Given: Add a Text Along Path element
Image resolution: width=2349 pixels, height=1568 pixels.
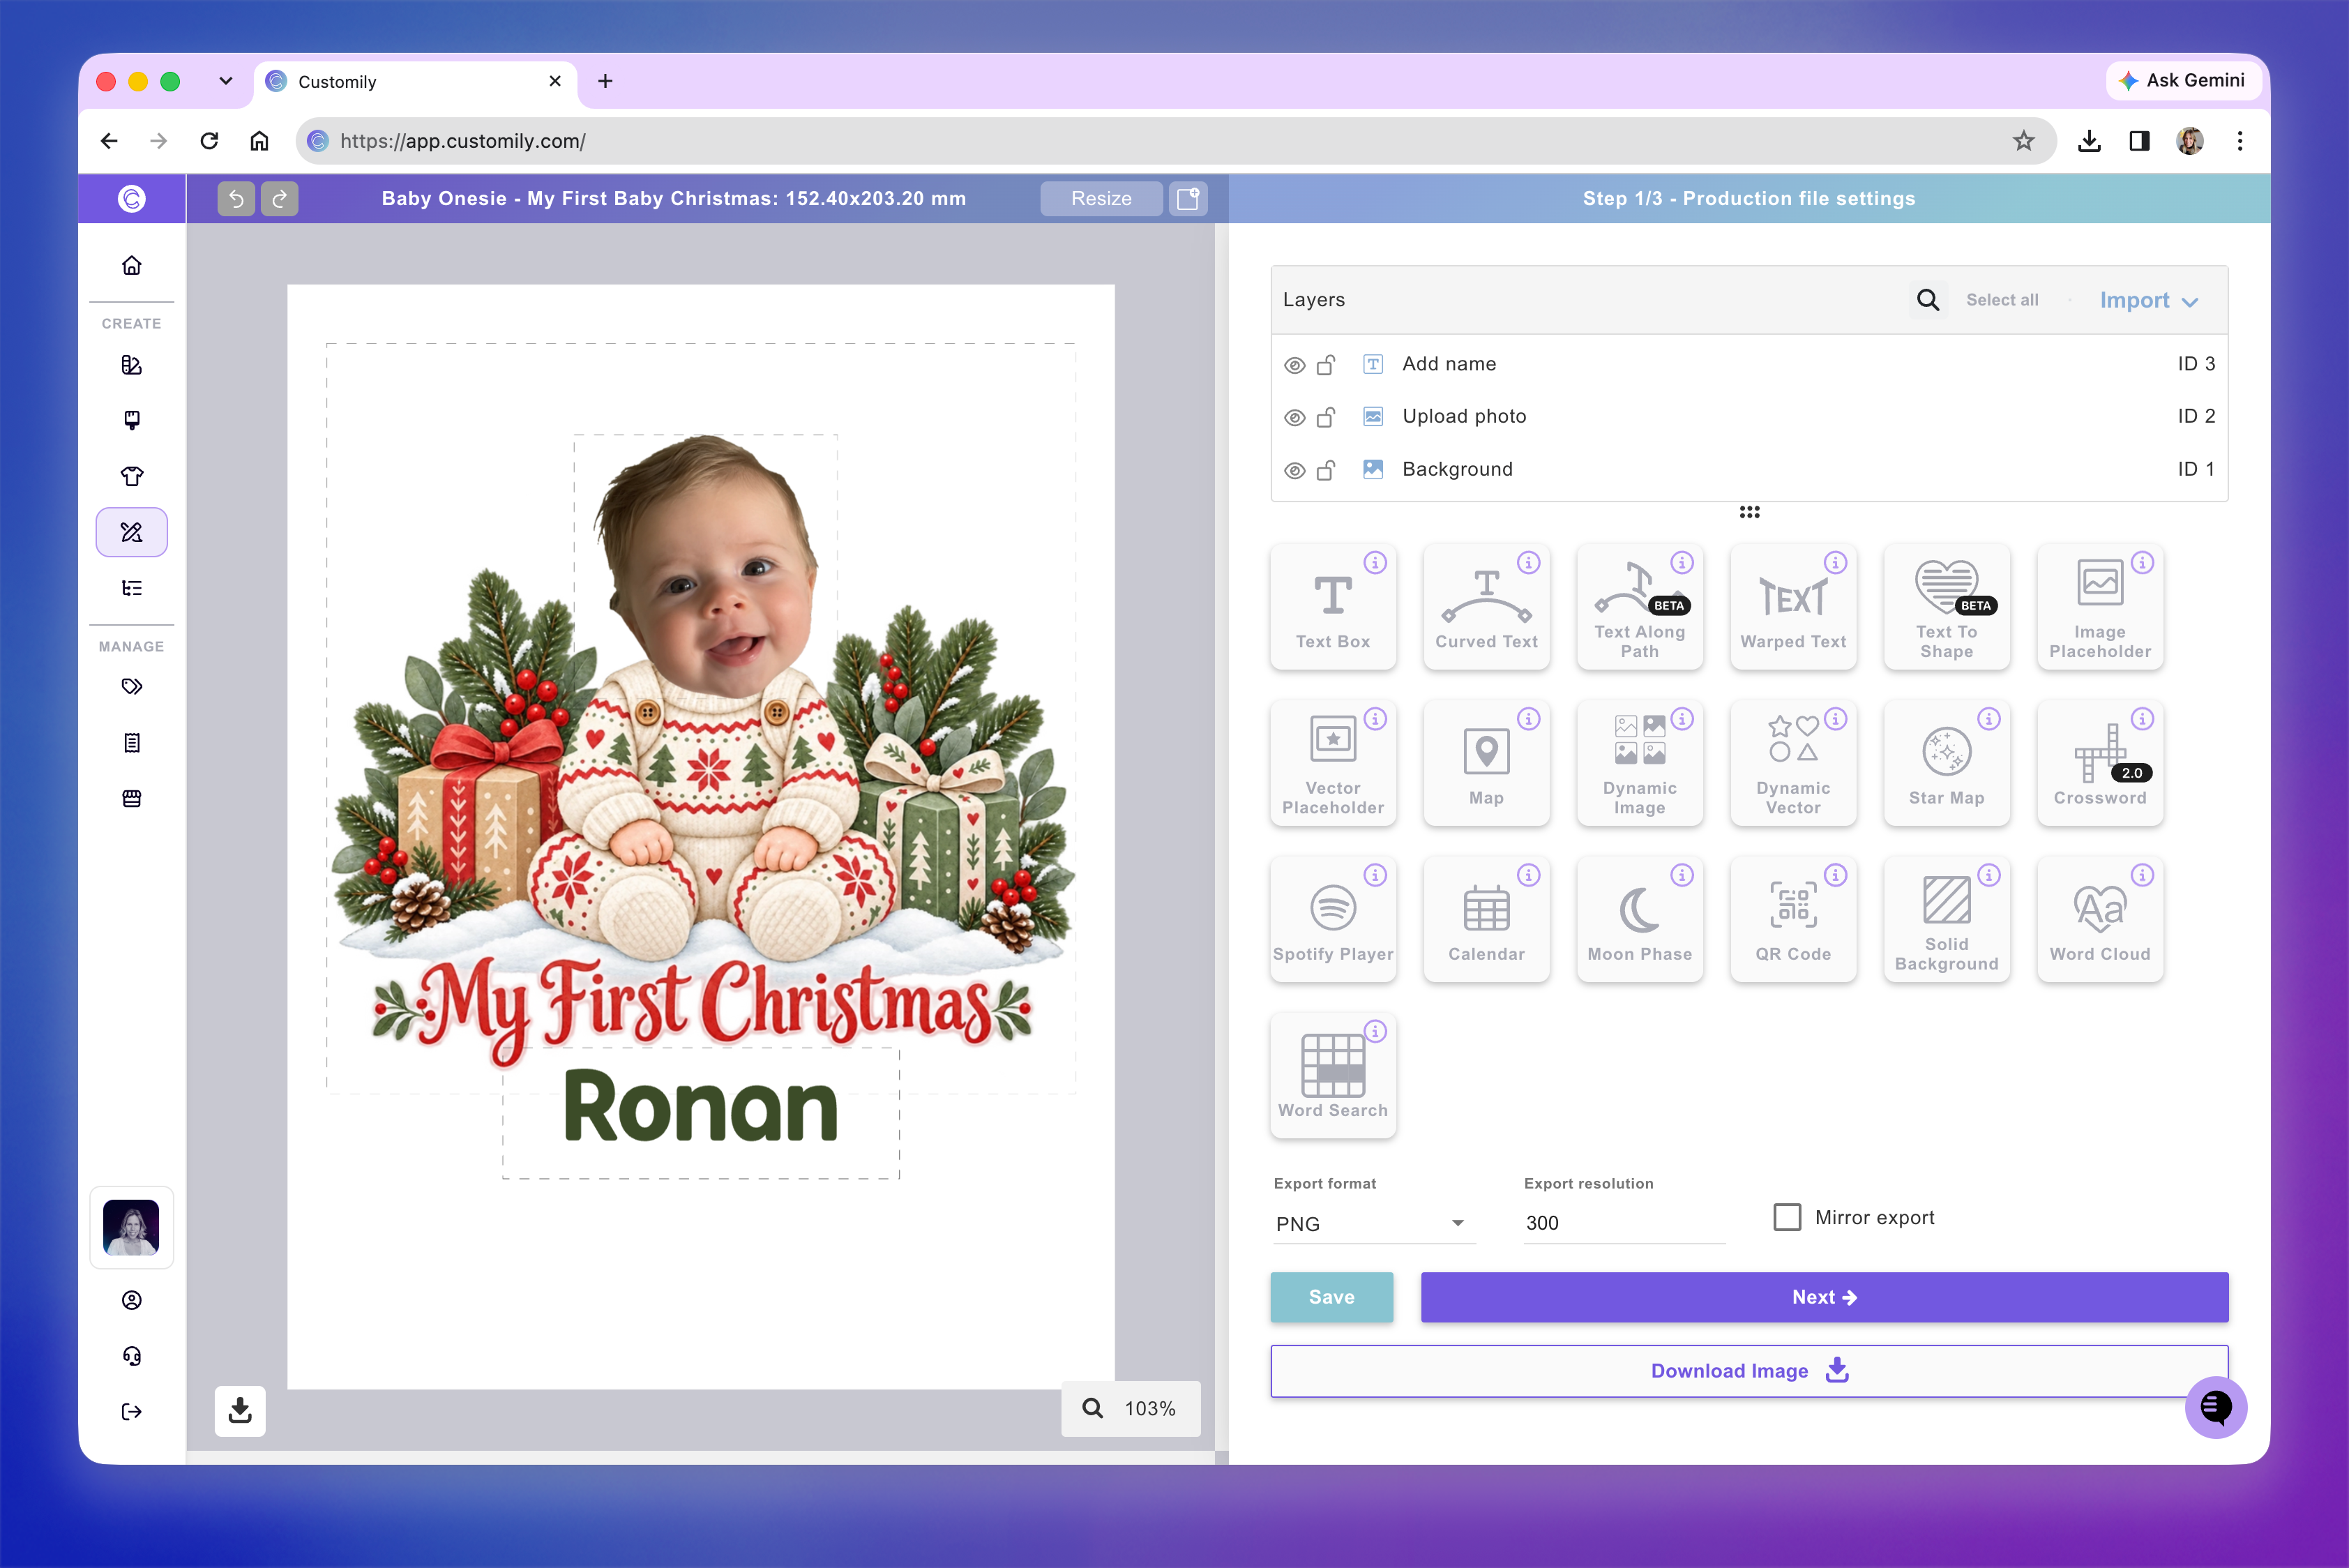Looking at the screenshot, I should click(1639, 607).
